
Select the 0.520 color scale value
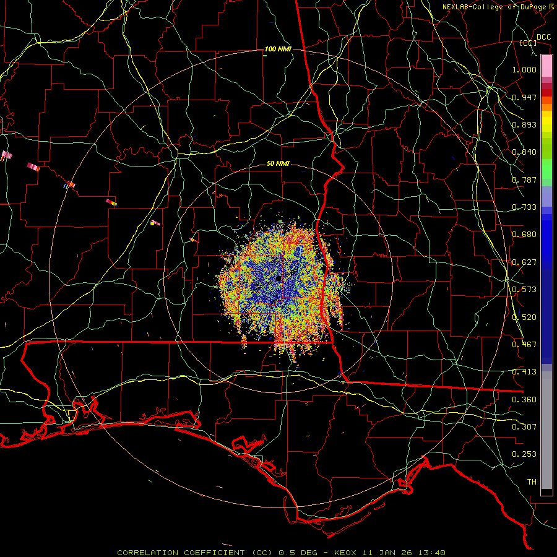click(524, 317)
